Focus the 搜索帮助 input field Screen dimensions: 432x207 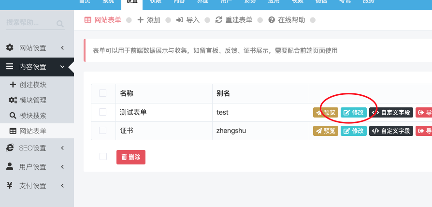pos(35,23)
